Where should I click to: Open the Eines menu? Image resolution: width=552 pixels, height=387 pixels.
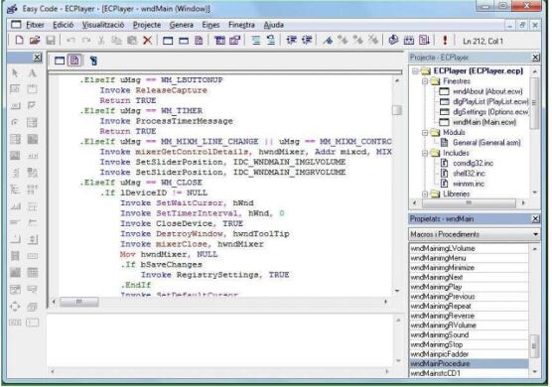210,25
